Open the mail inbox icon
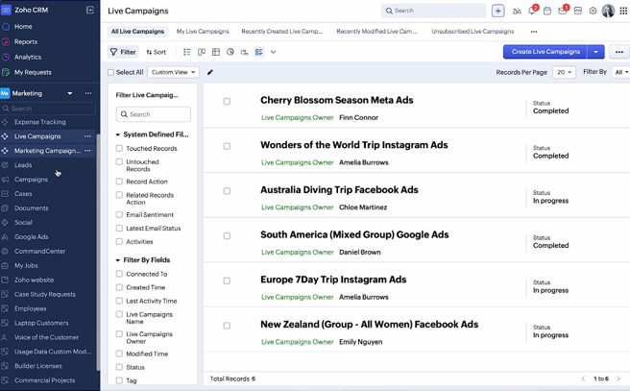 point(562,11)
